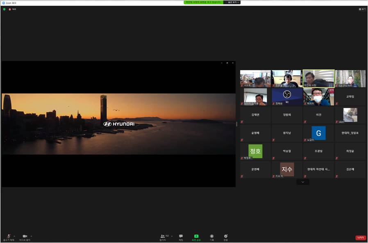The width and height of the screenshot is (368, 243).
Task: Unmute the microphone in the Zoom toolbar
Action: click(9, 237)
